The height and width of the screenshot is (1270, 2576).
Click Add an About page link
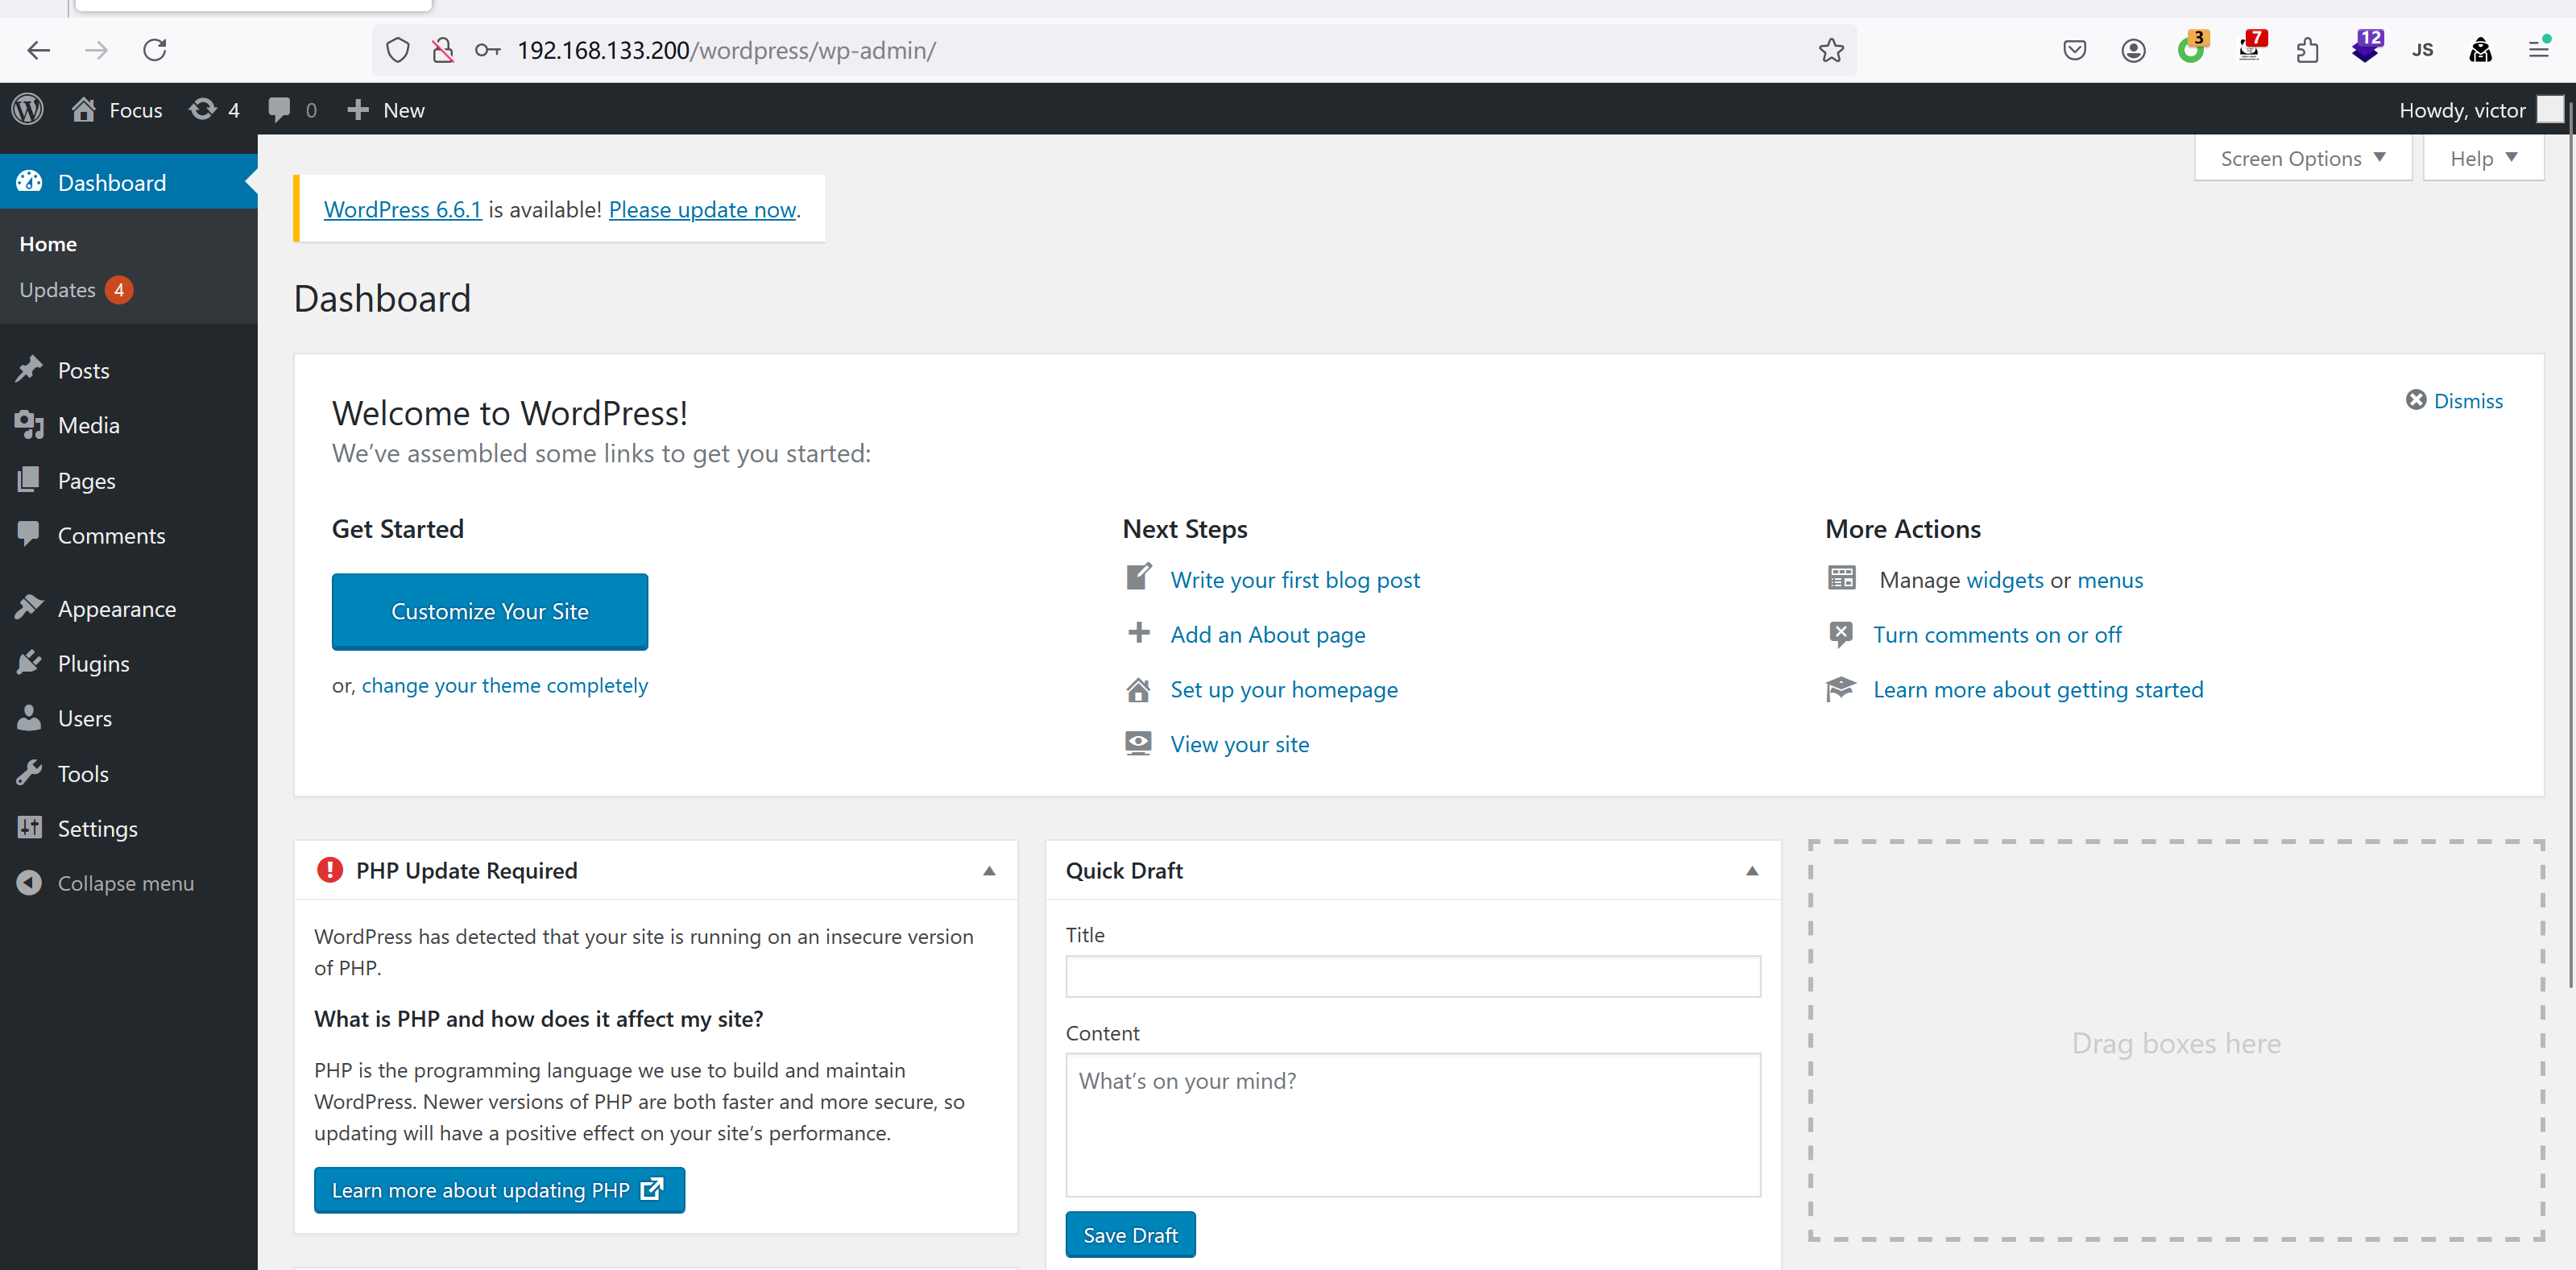[1267, 634]
